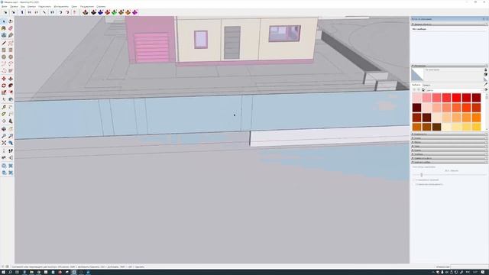Select the arrow Select tool
489x275 pixels.
4,21
